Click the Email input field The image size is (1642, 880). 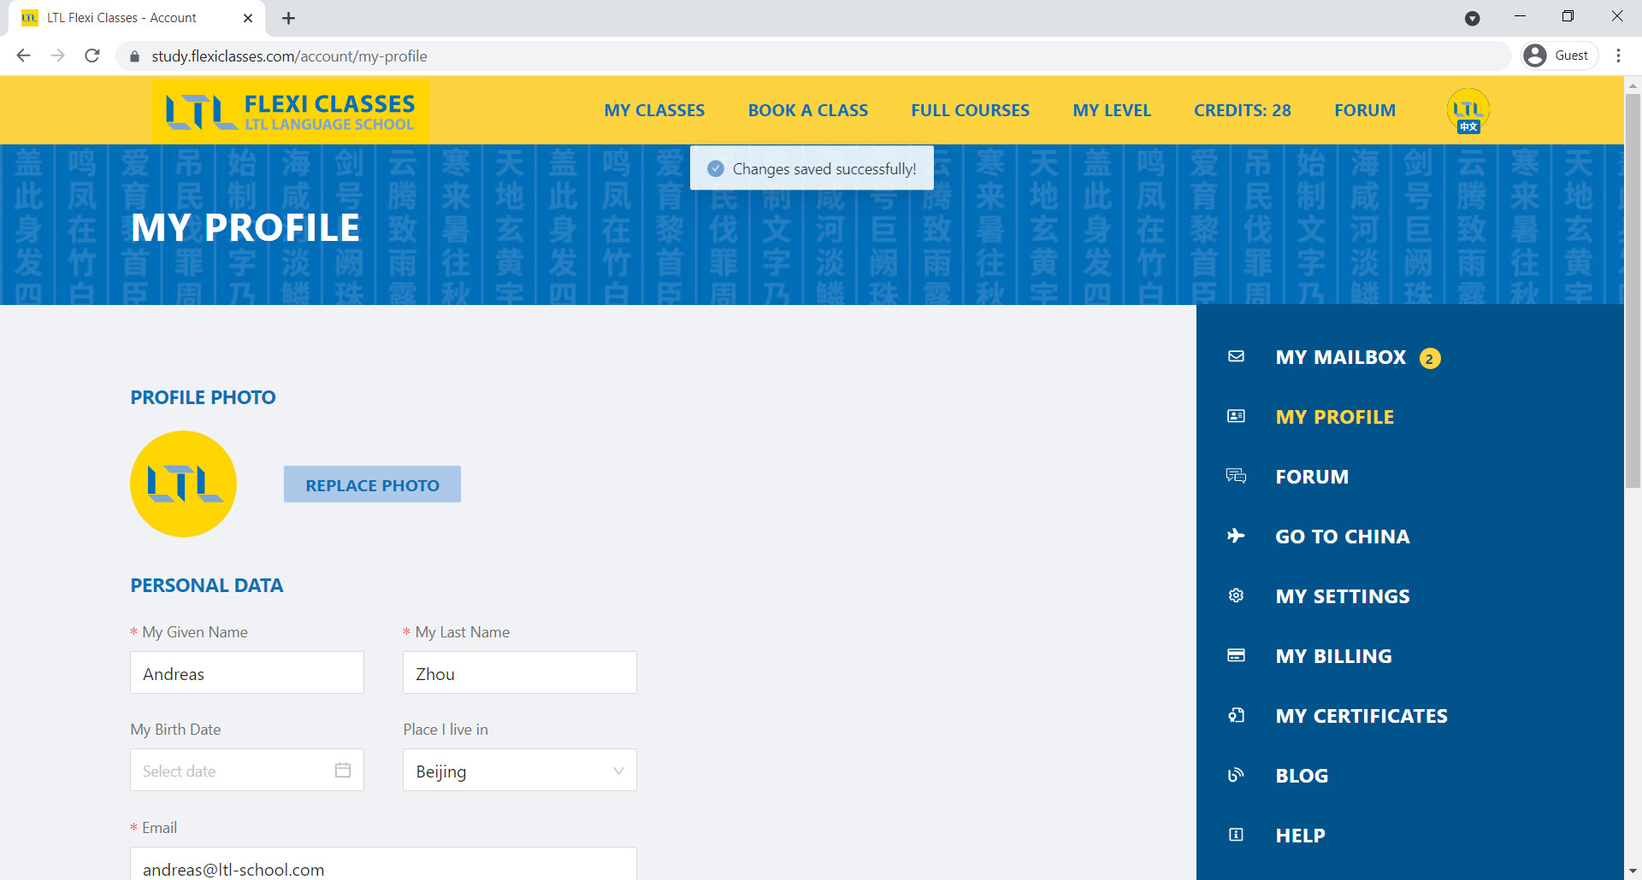tap(383, 865)
